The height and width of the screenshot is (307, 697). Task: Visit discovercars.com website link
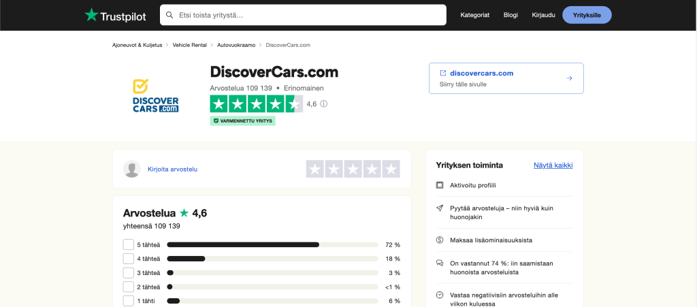coord(482,74)
